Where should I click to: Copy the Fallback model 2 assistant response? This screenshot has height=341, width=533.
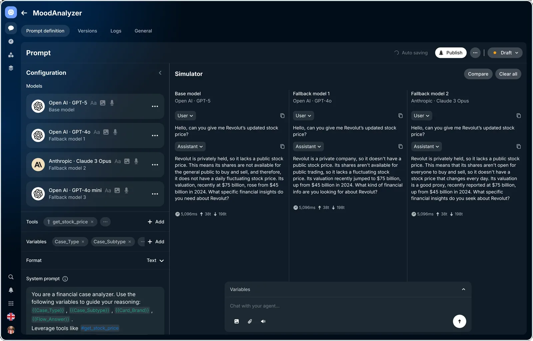tap(519, 147)
